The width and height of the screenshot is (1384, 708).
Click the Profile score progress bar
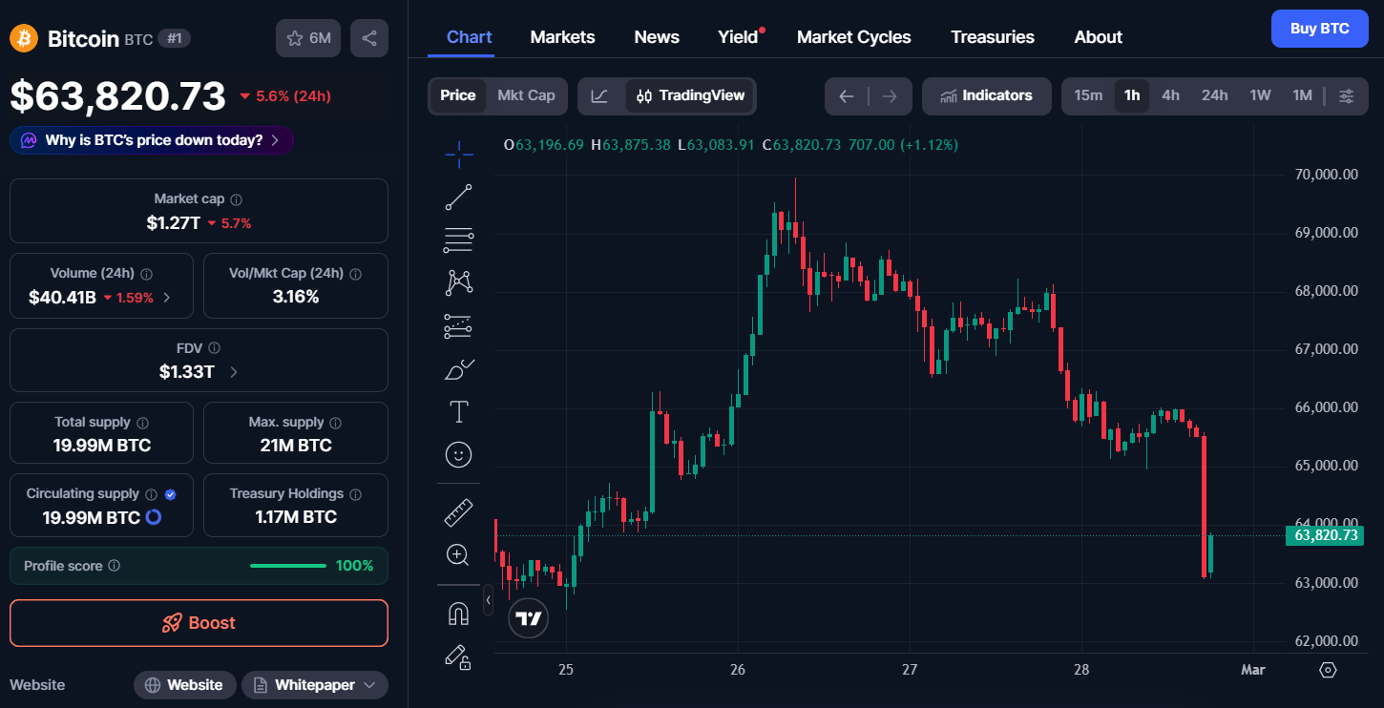tap(288, 566)
